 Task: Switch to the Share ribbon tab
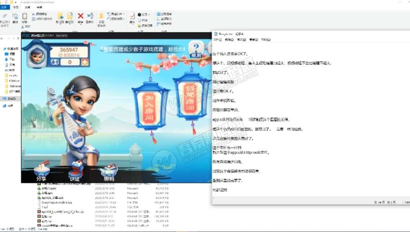point(27,7)
